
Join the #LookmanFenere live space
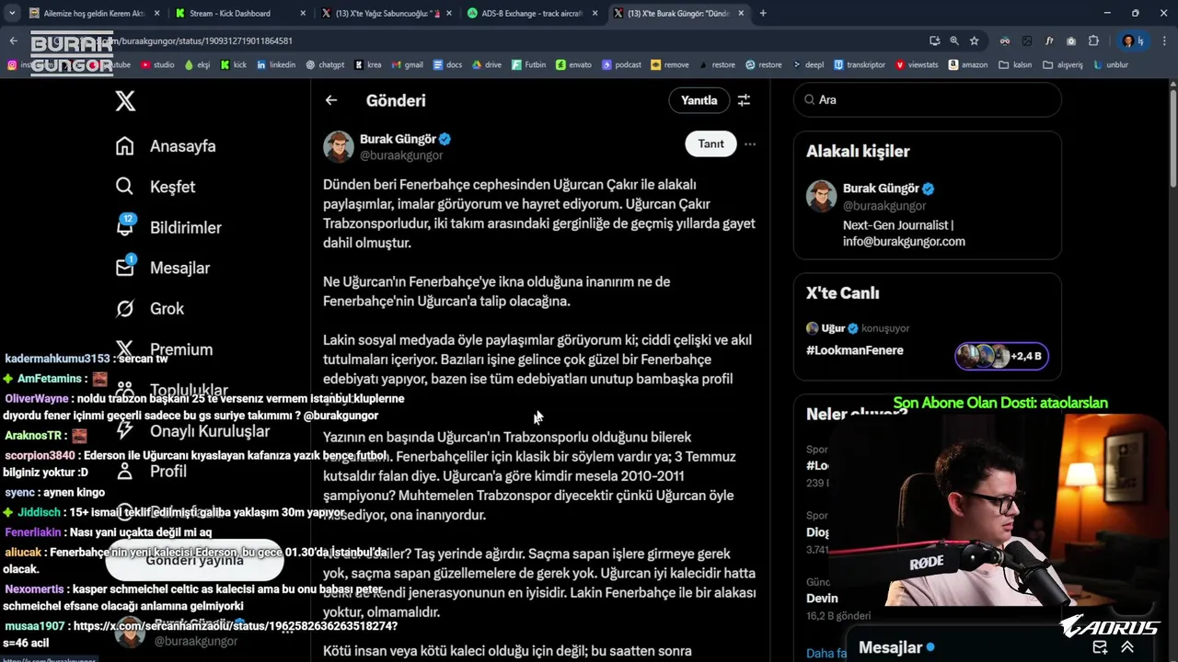[x=855, y=350]
